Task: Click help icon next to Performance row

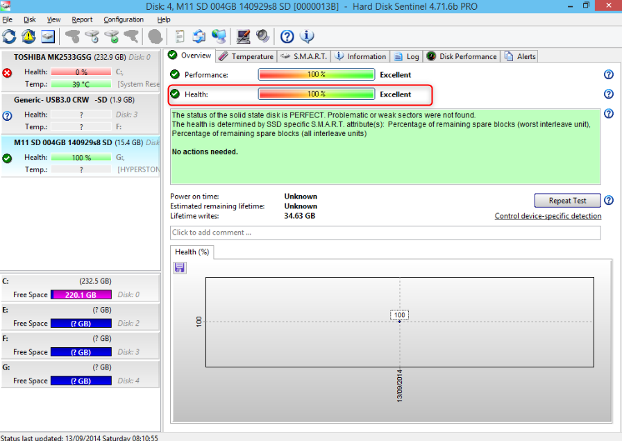Action: pyautogui.click(x=609, y=75)
